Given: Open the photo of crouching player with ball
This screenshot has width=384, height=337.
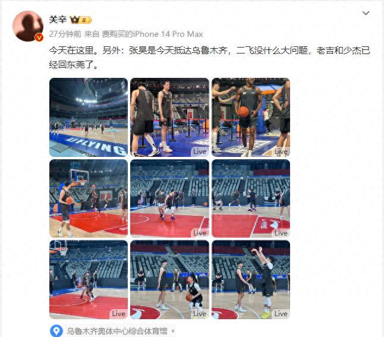Looking at the screenshot, I should click(170, 280).
